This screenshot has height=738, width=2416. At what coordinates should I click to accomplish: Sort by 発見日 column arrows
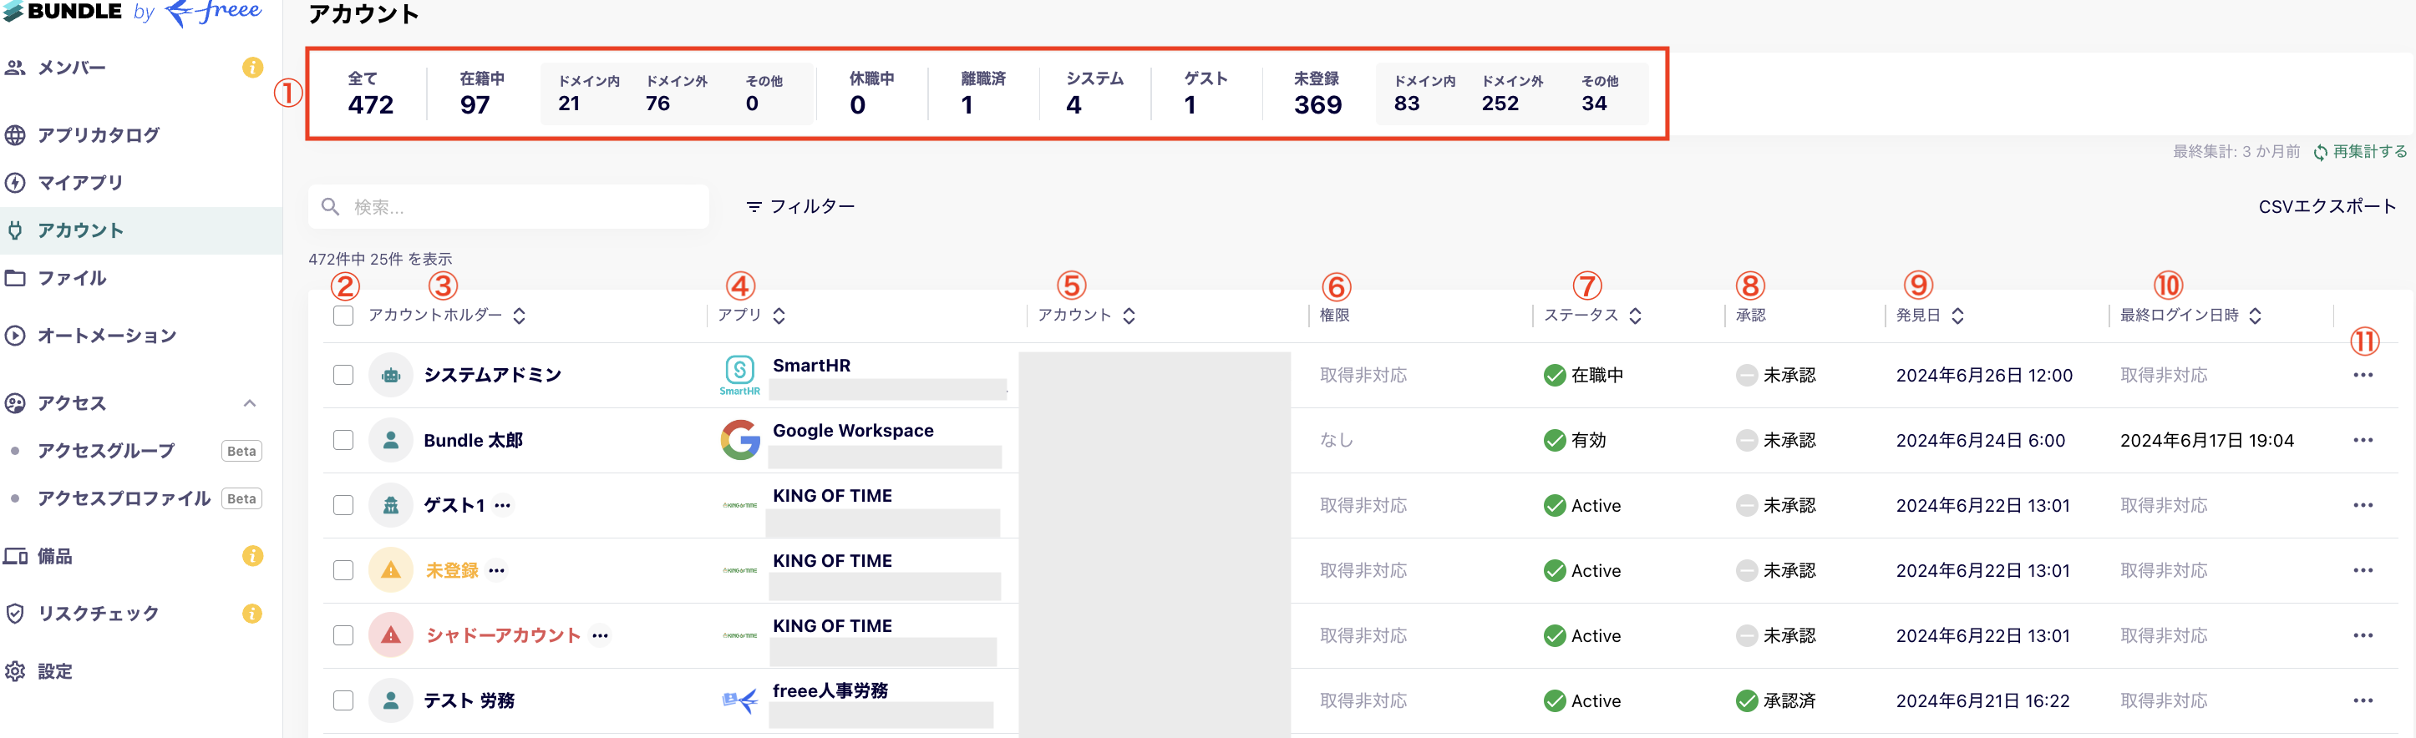[1957, 316]
